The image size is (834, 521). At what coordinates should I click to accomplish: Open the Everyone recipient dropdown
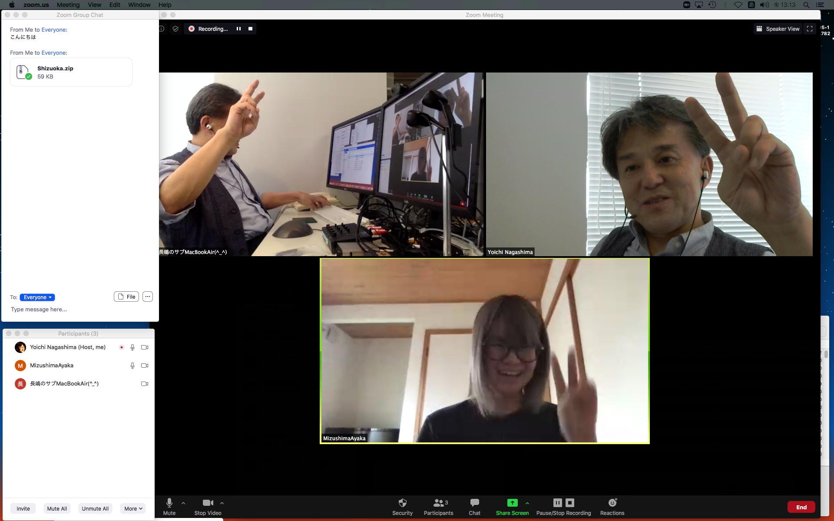[x=37, y=297]
